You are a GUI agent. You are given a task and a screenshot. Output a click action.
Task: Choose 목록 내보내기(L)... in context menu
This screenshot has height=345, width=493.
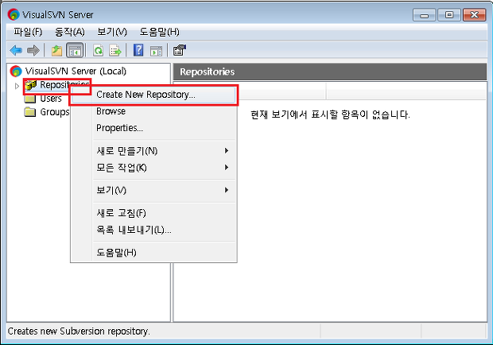[153, 230]
